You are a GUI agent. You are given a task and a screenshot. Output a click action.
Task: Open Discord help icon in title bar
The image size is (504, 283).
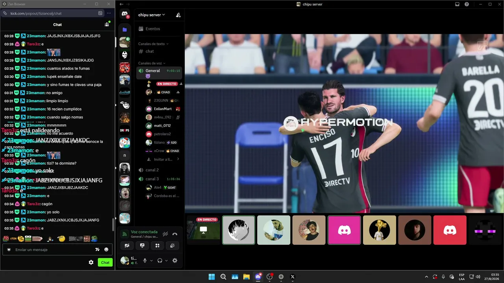tap(467, 4)
